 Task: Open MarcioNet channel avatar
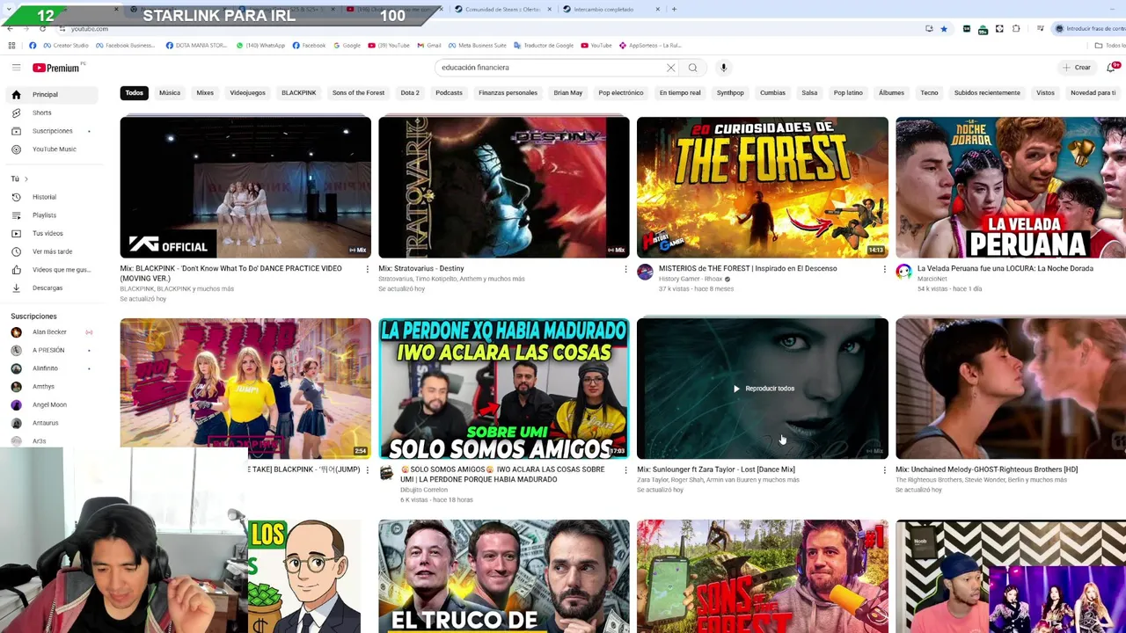click(x=903, y=272)
